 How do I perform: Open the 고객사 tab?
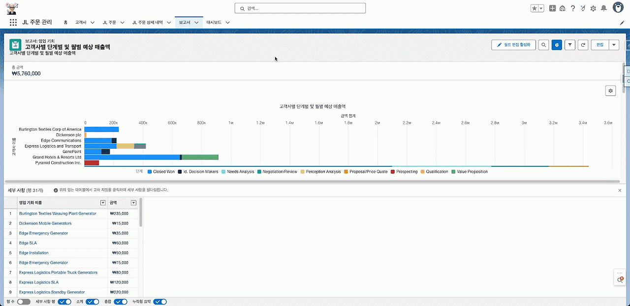pos(81,23)
